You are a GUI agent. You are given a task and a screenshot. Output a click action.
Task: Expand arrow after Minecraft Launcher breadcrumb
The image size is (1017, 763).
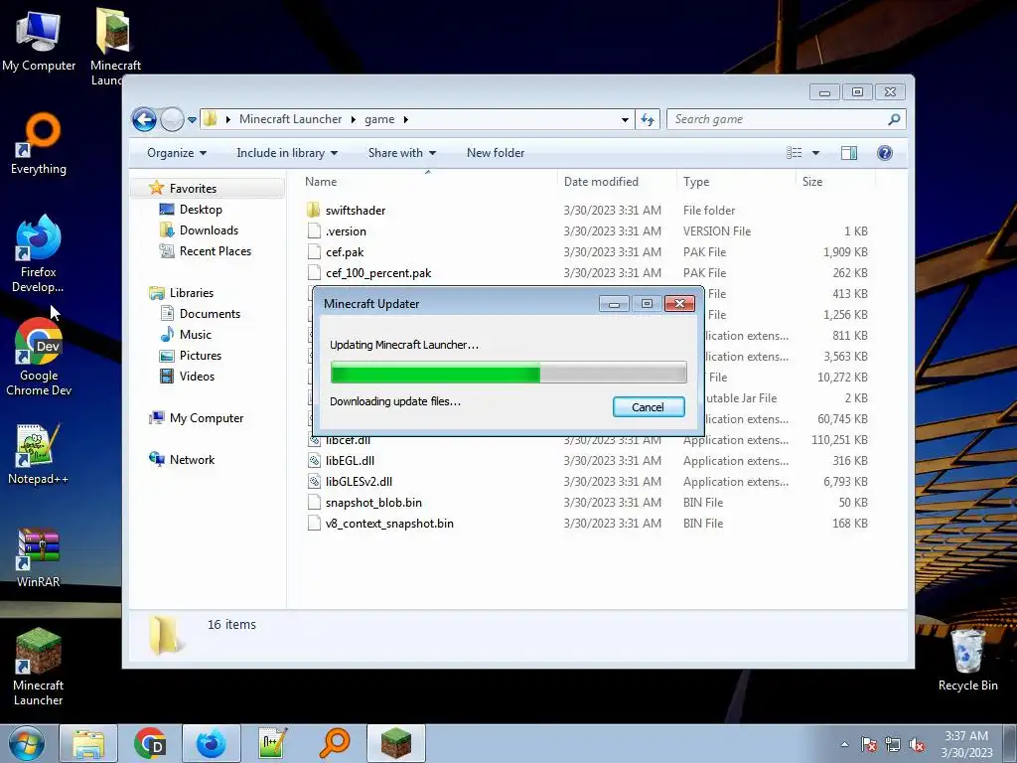(353, 119)
